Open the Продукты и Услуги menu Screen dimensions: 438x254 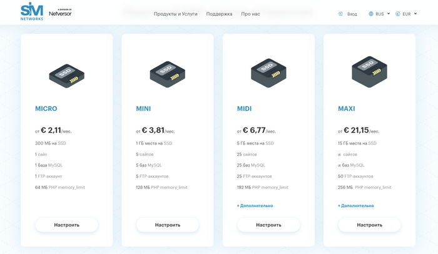176,14
